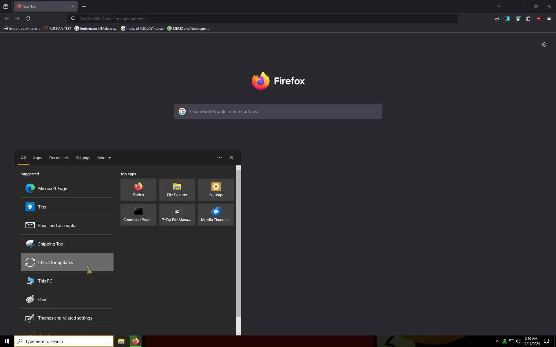The height and width of the screenshot is (347, 556).
Task: Open search panel three-dots options menu
Action: [220, 158]
